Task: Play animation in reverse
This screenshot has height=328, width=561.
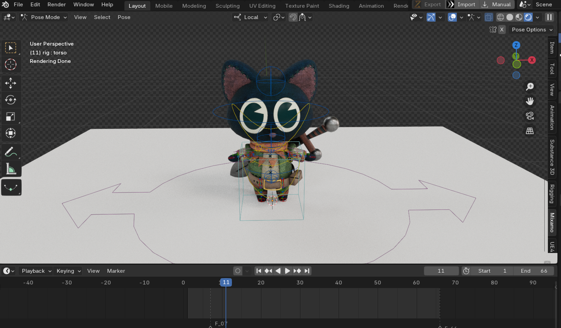Action: (x=278, y=271)
